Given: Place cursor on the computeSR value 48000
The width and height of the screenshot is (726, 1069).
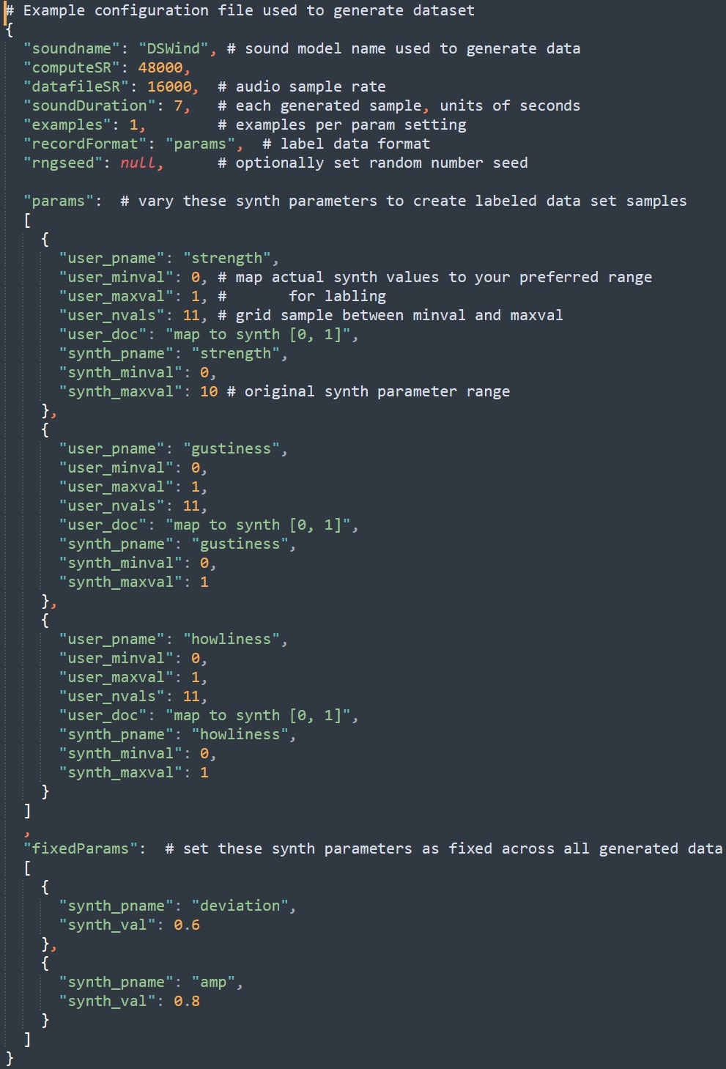Looking at the screenshot, I should [160, 67].
